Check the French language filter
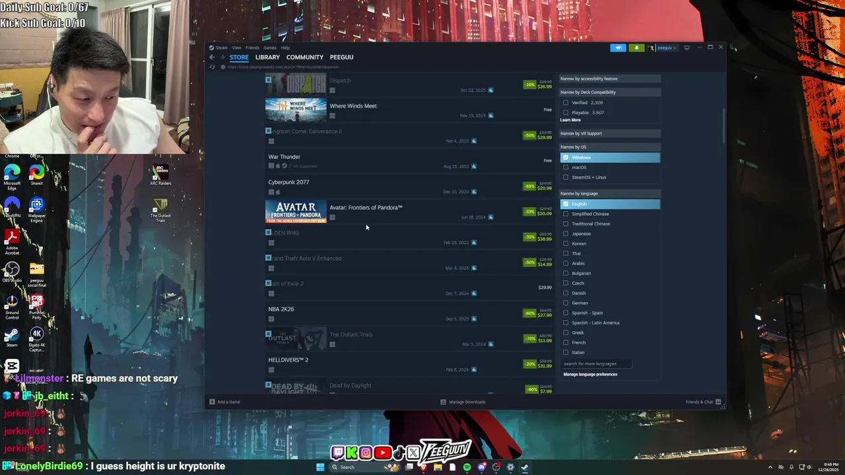This screenshot has height=475, width=845. pyautogui.click(x=565, y=342)
